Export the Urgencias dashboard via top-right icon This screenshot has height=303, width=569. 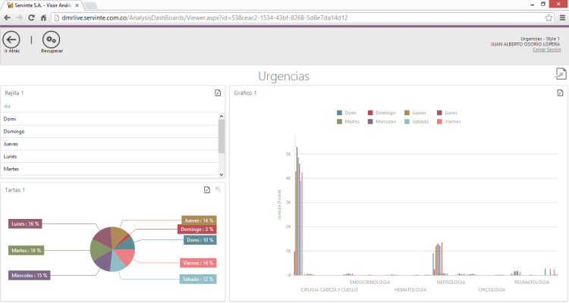(x=561, y=73)
